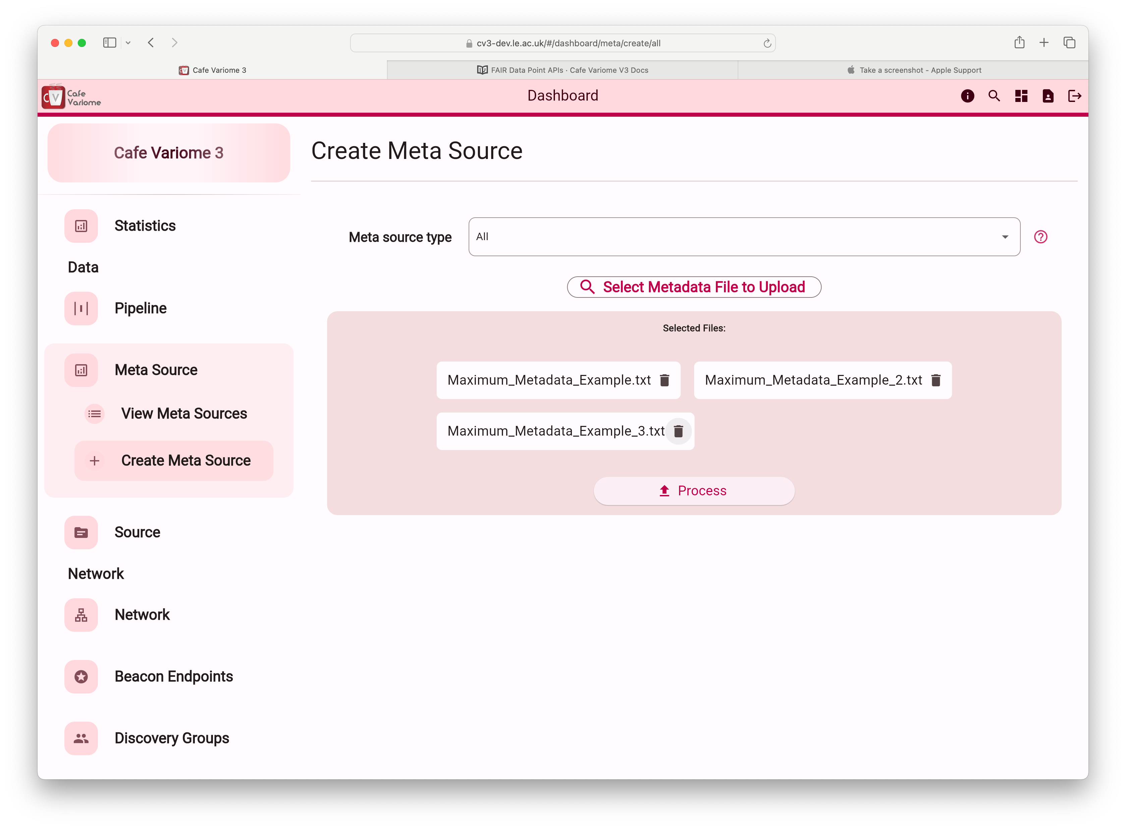
Task: Click the Statistics icon in sidebar
Action: [81, 226]
